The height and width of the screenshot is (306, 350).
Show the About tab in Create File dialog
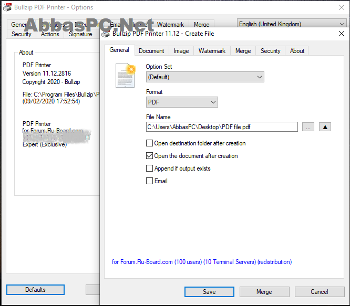(297, 51)
